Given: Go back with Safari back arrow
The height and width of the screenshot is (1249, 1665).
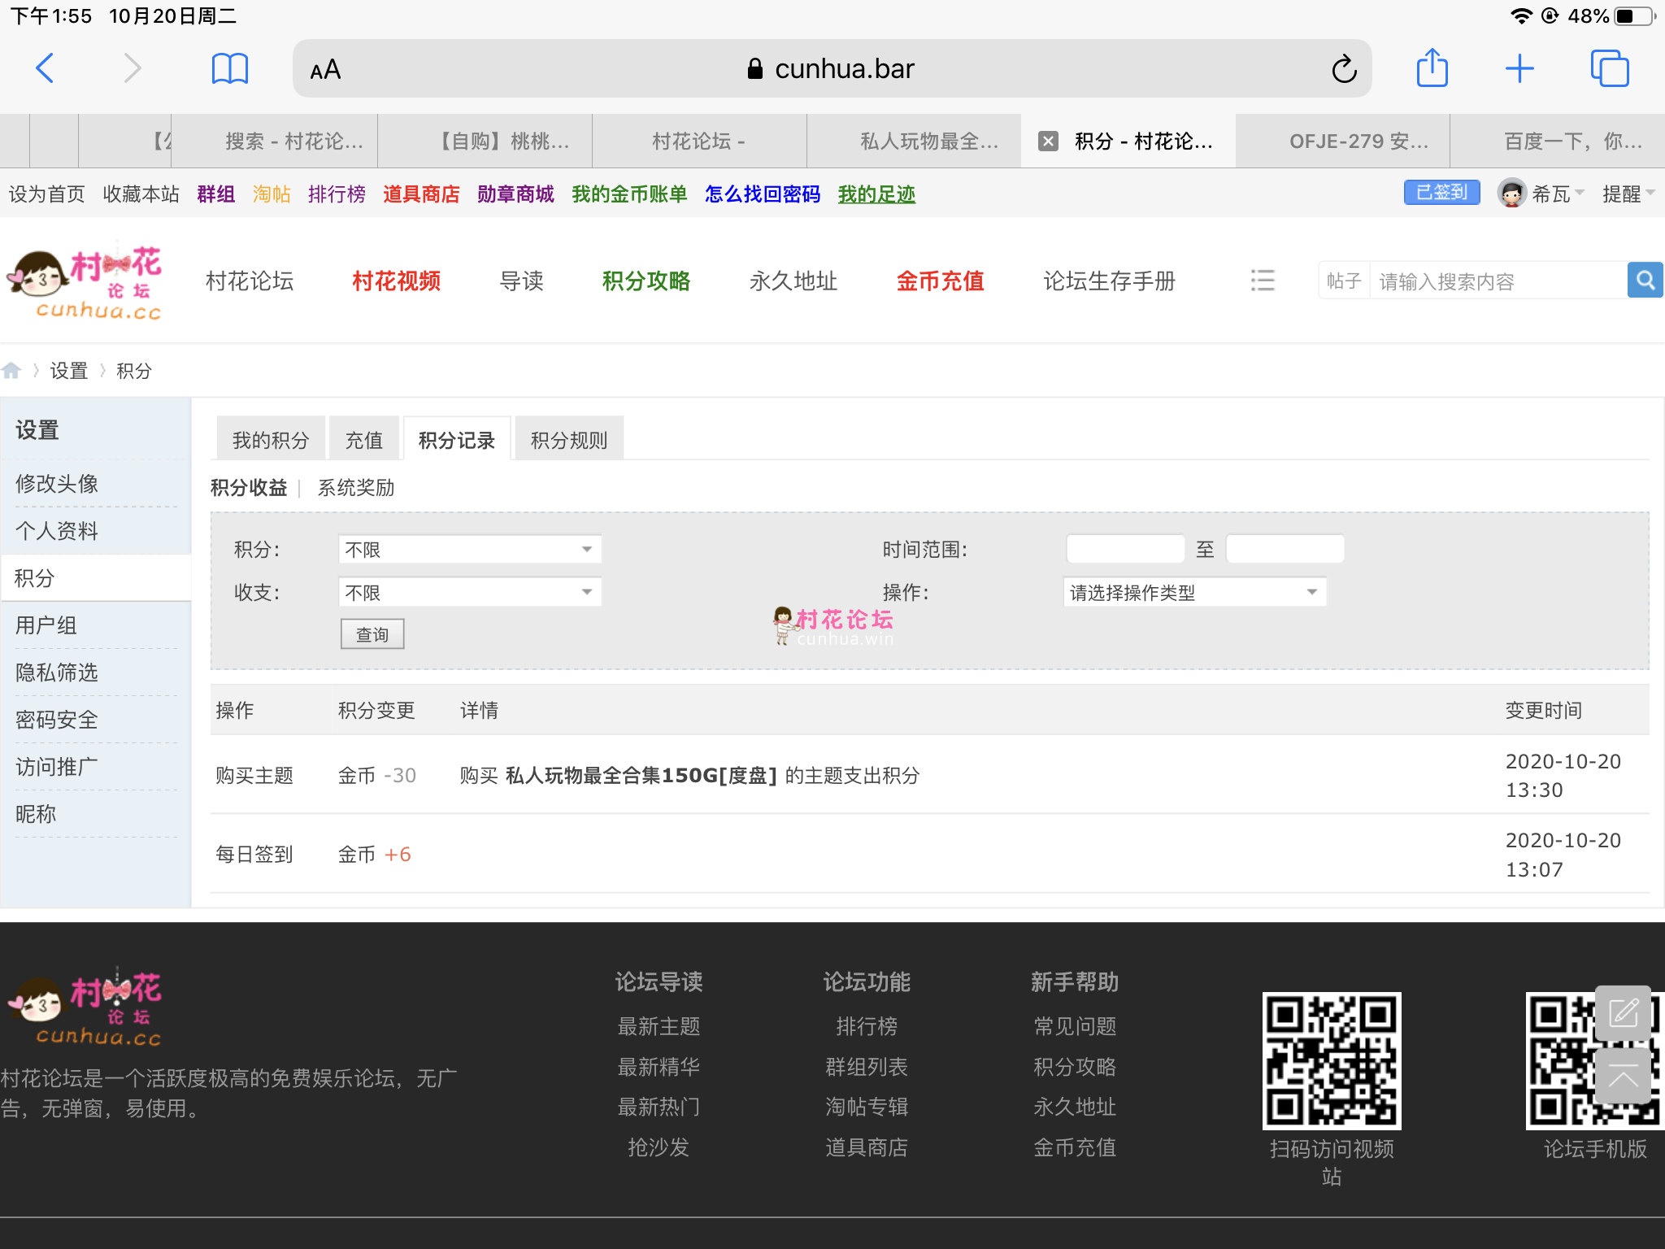Looking at the screenshot, I should coord(46,68).
